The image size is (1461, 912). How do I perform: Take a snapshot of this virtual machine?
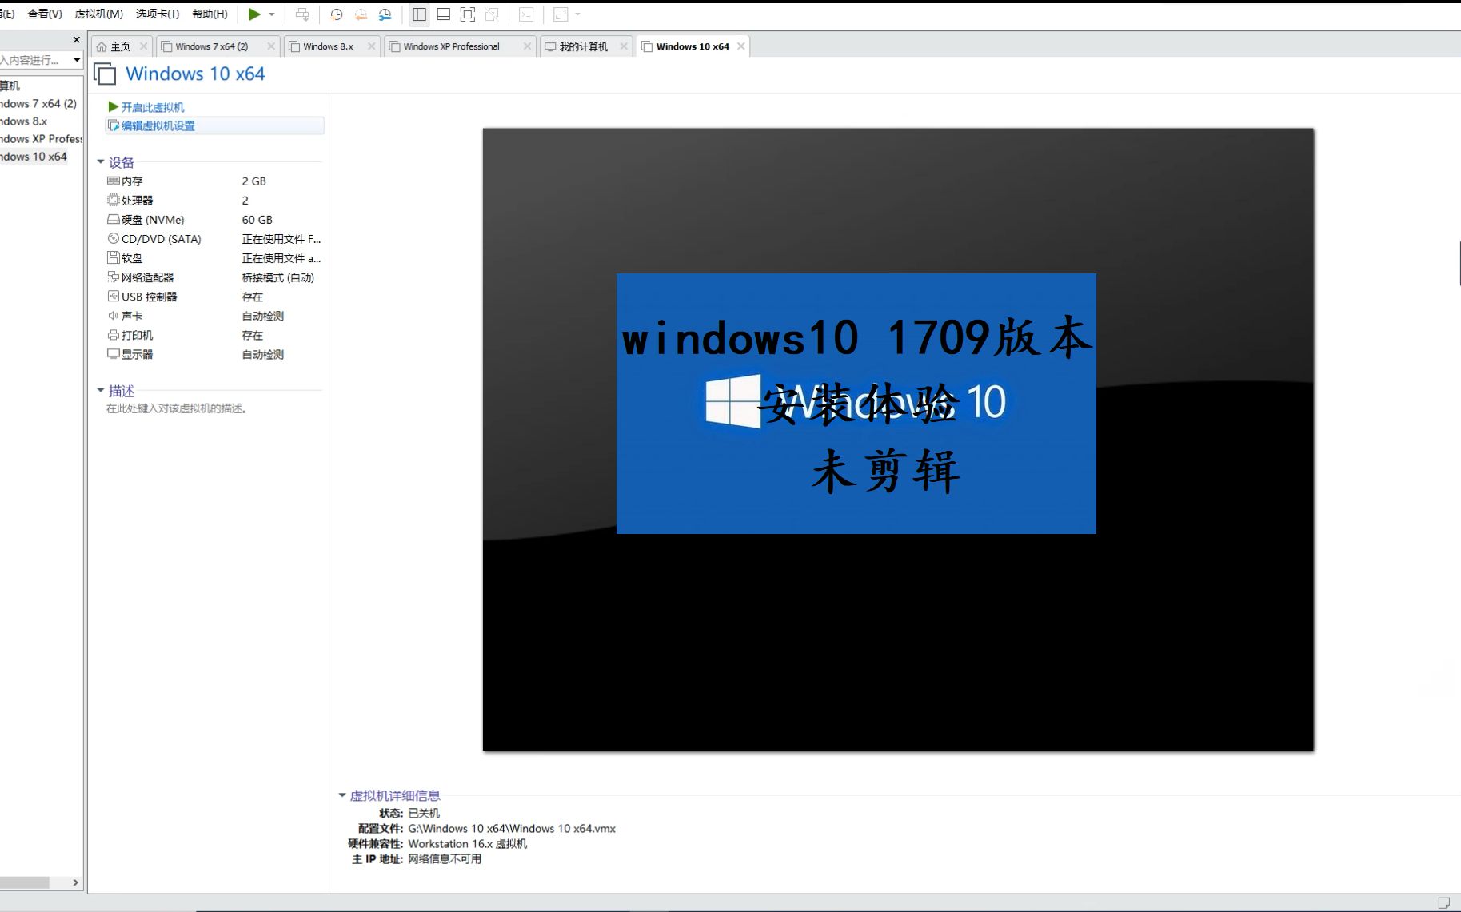336,14
